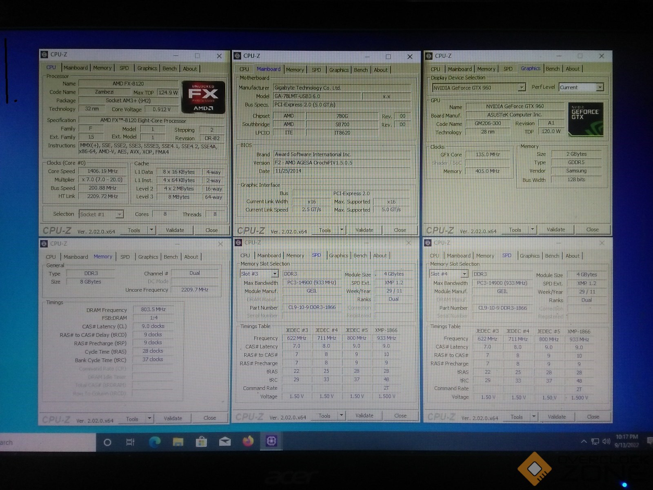653x490 pixels.
Task: Open the Slot #4 memory slot dropdown
Action: [x=464, y=274]
